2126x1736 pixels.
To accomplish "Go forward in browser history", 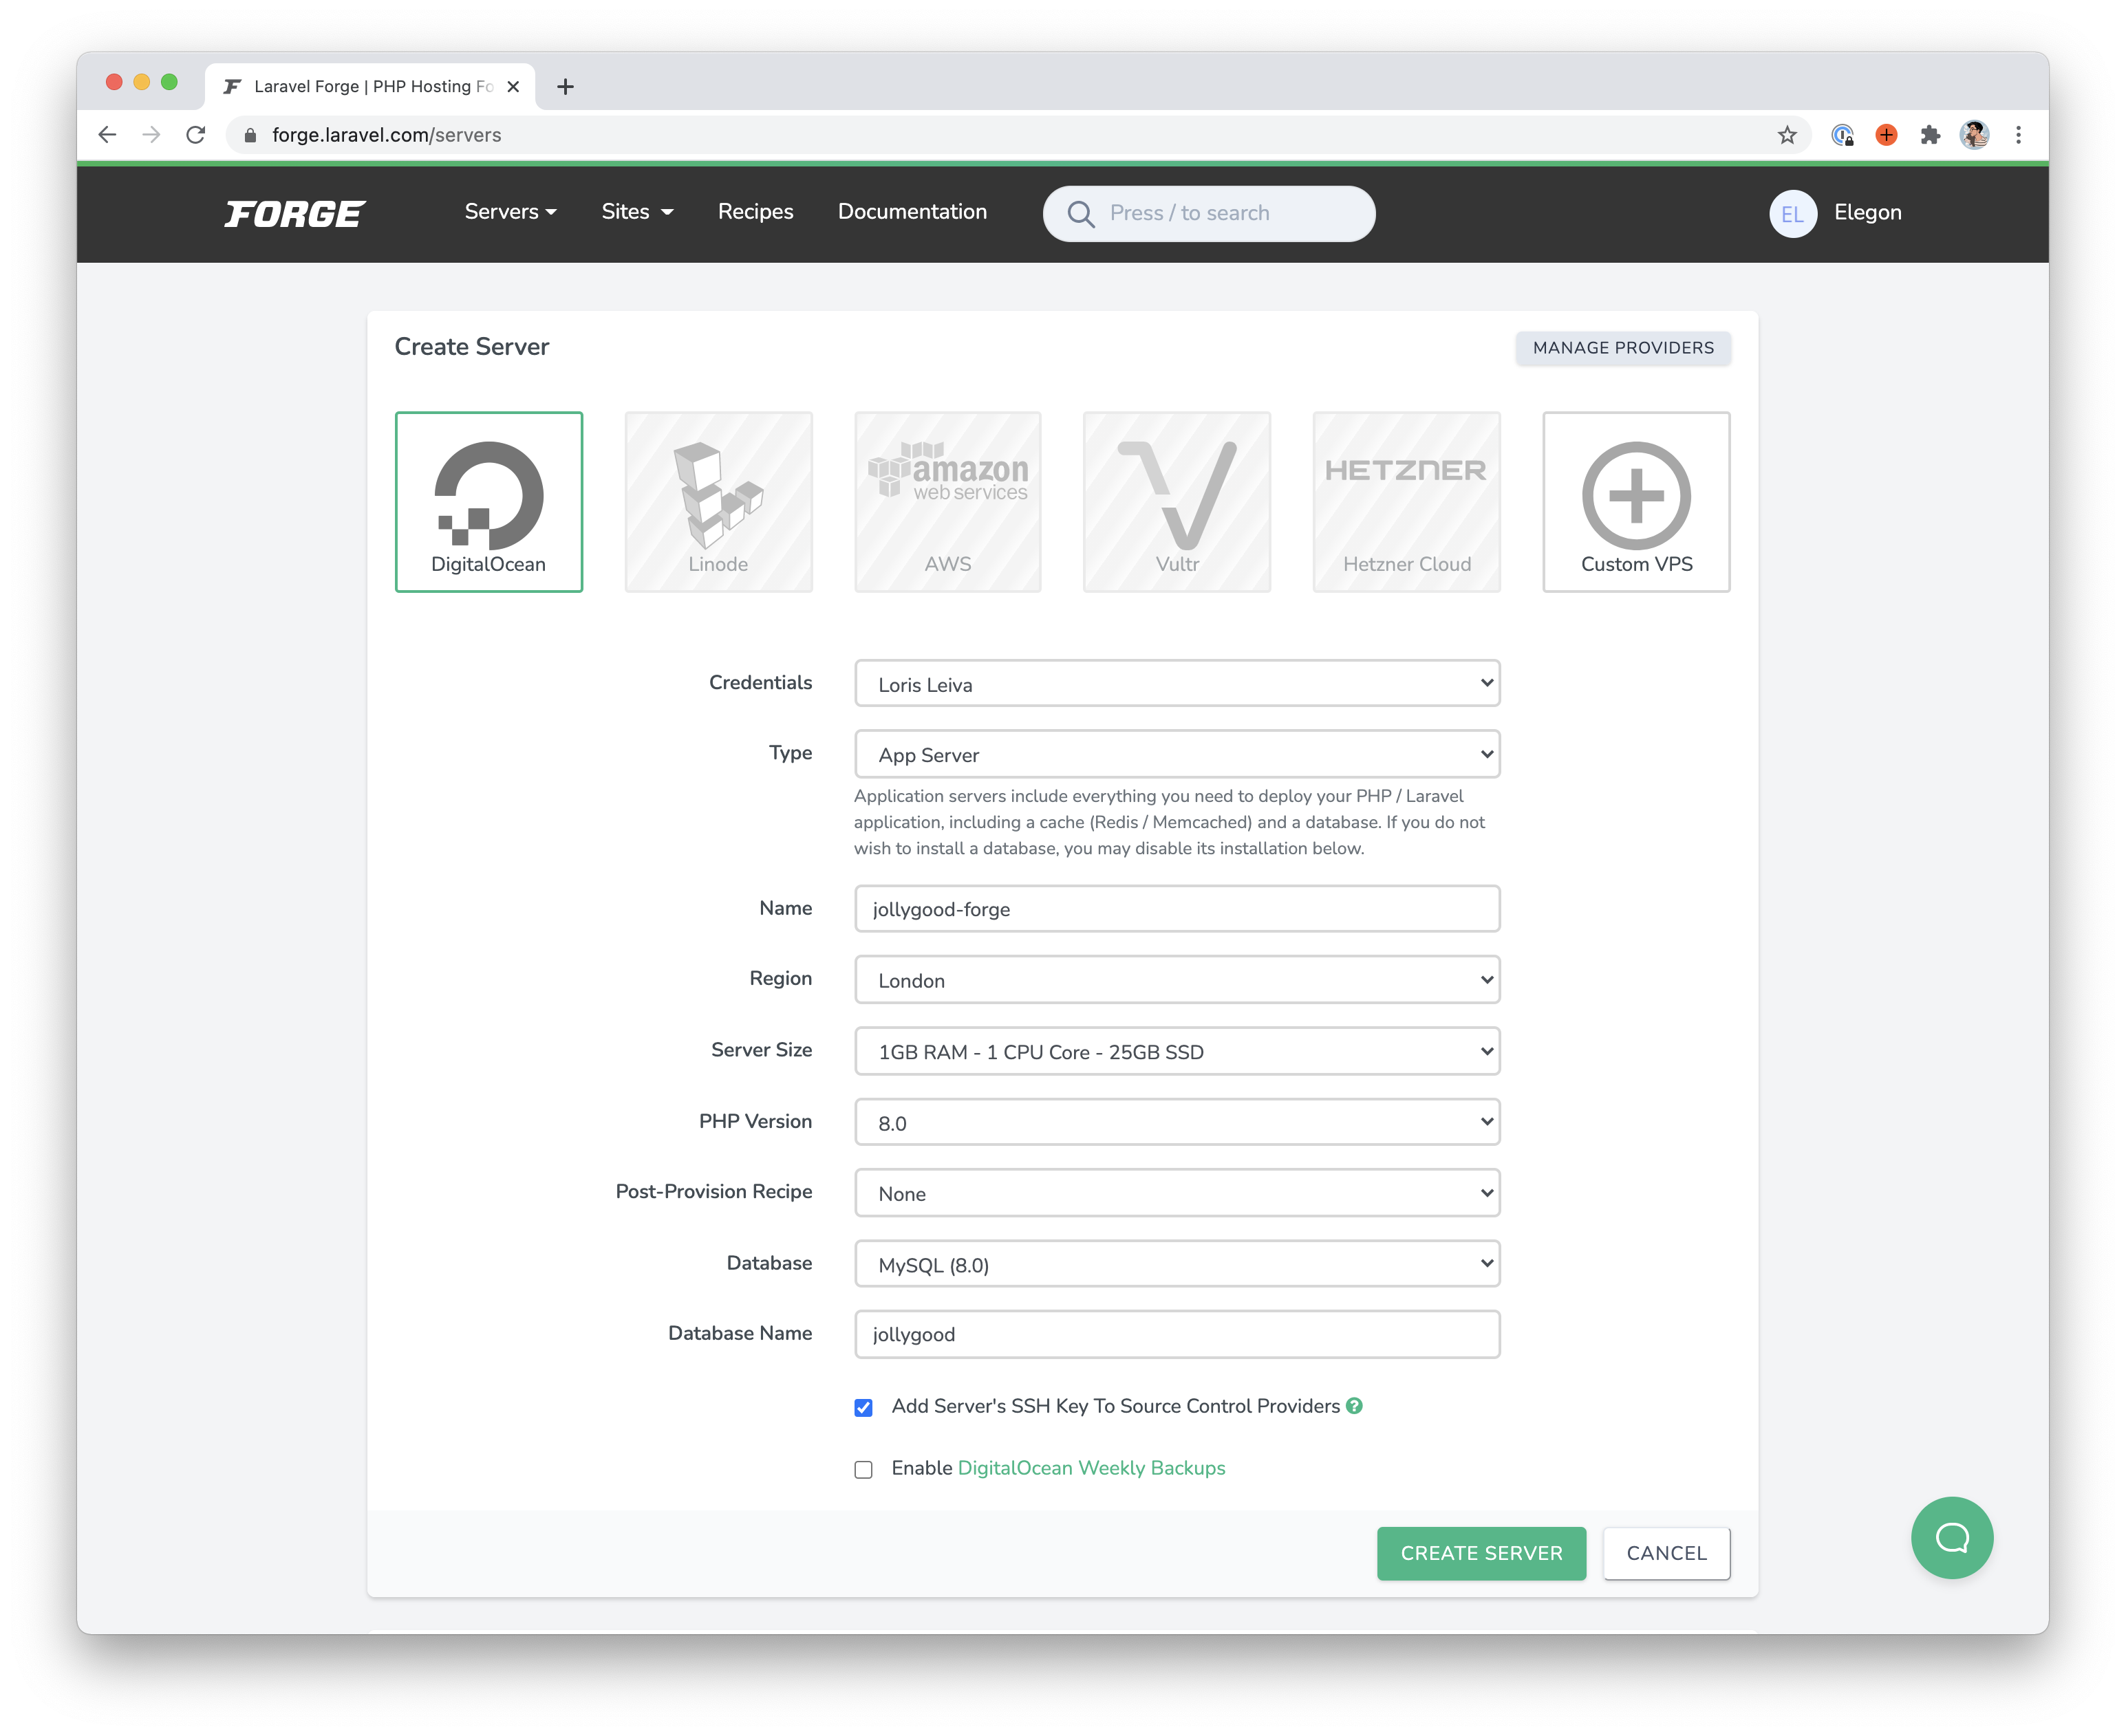I will coord(151,135).
